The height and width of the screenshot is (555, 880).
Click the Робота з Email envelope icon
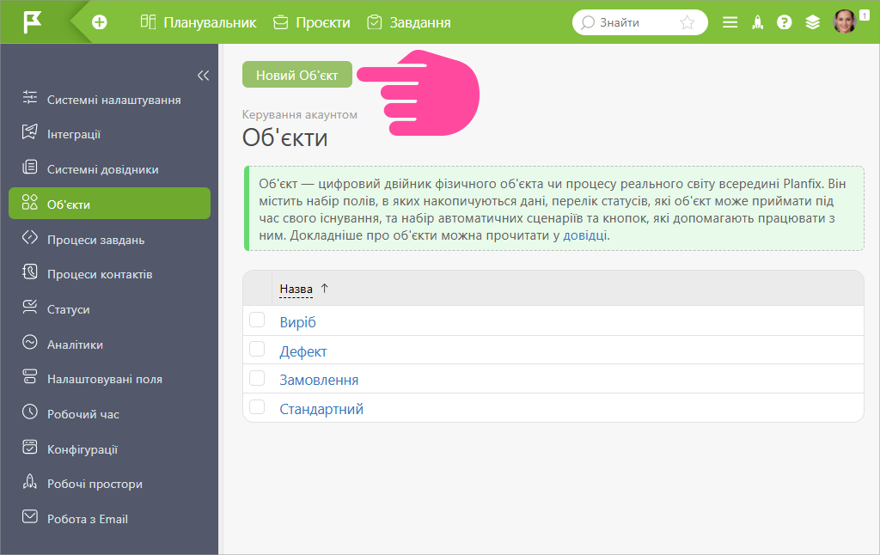(30, 517)
